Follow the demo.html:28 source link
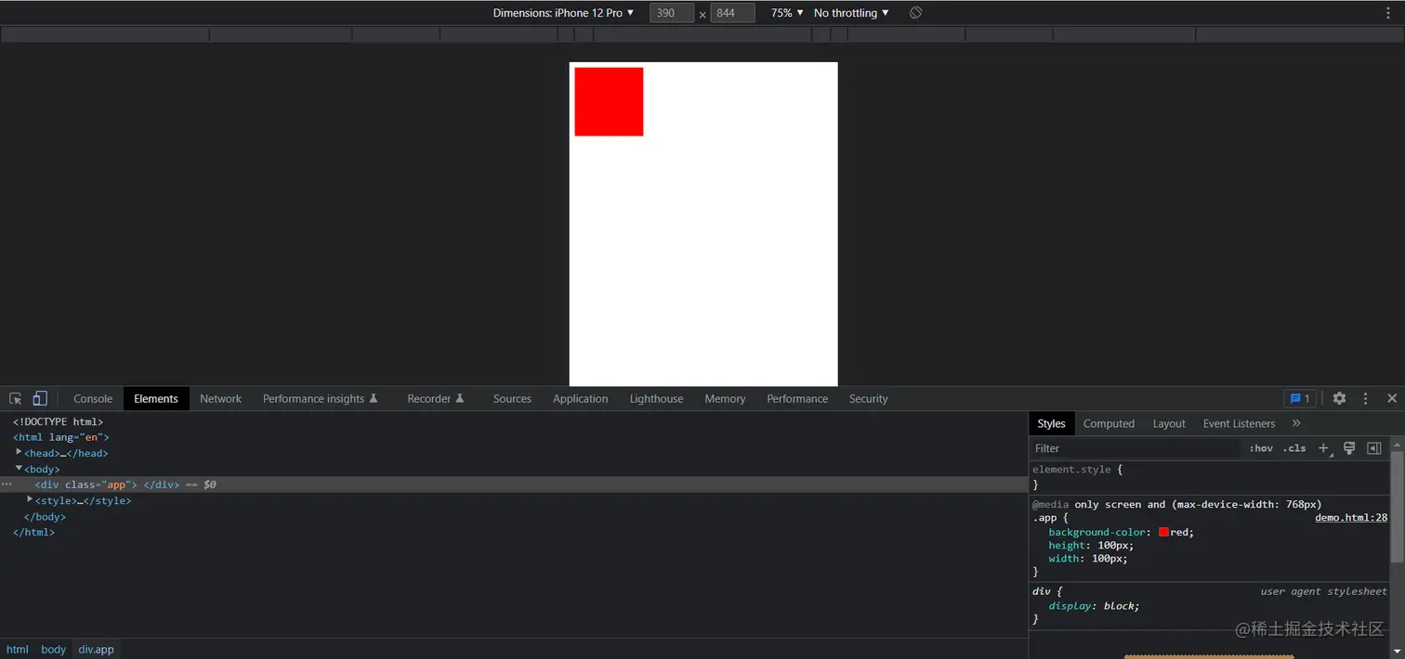The image size is (1405, 659). point(1351,518)
